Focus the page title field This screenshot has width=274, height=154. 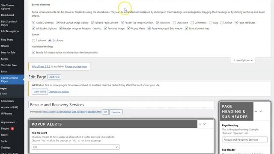tap(122, 104)
